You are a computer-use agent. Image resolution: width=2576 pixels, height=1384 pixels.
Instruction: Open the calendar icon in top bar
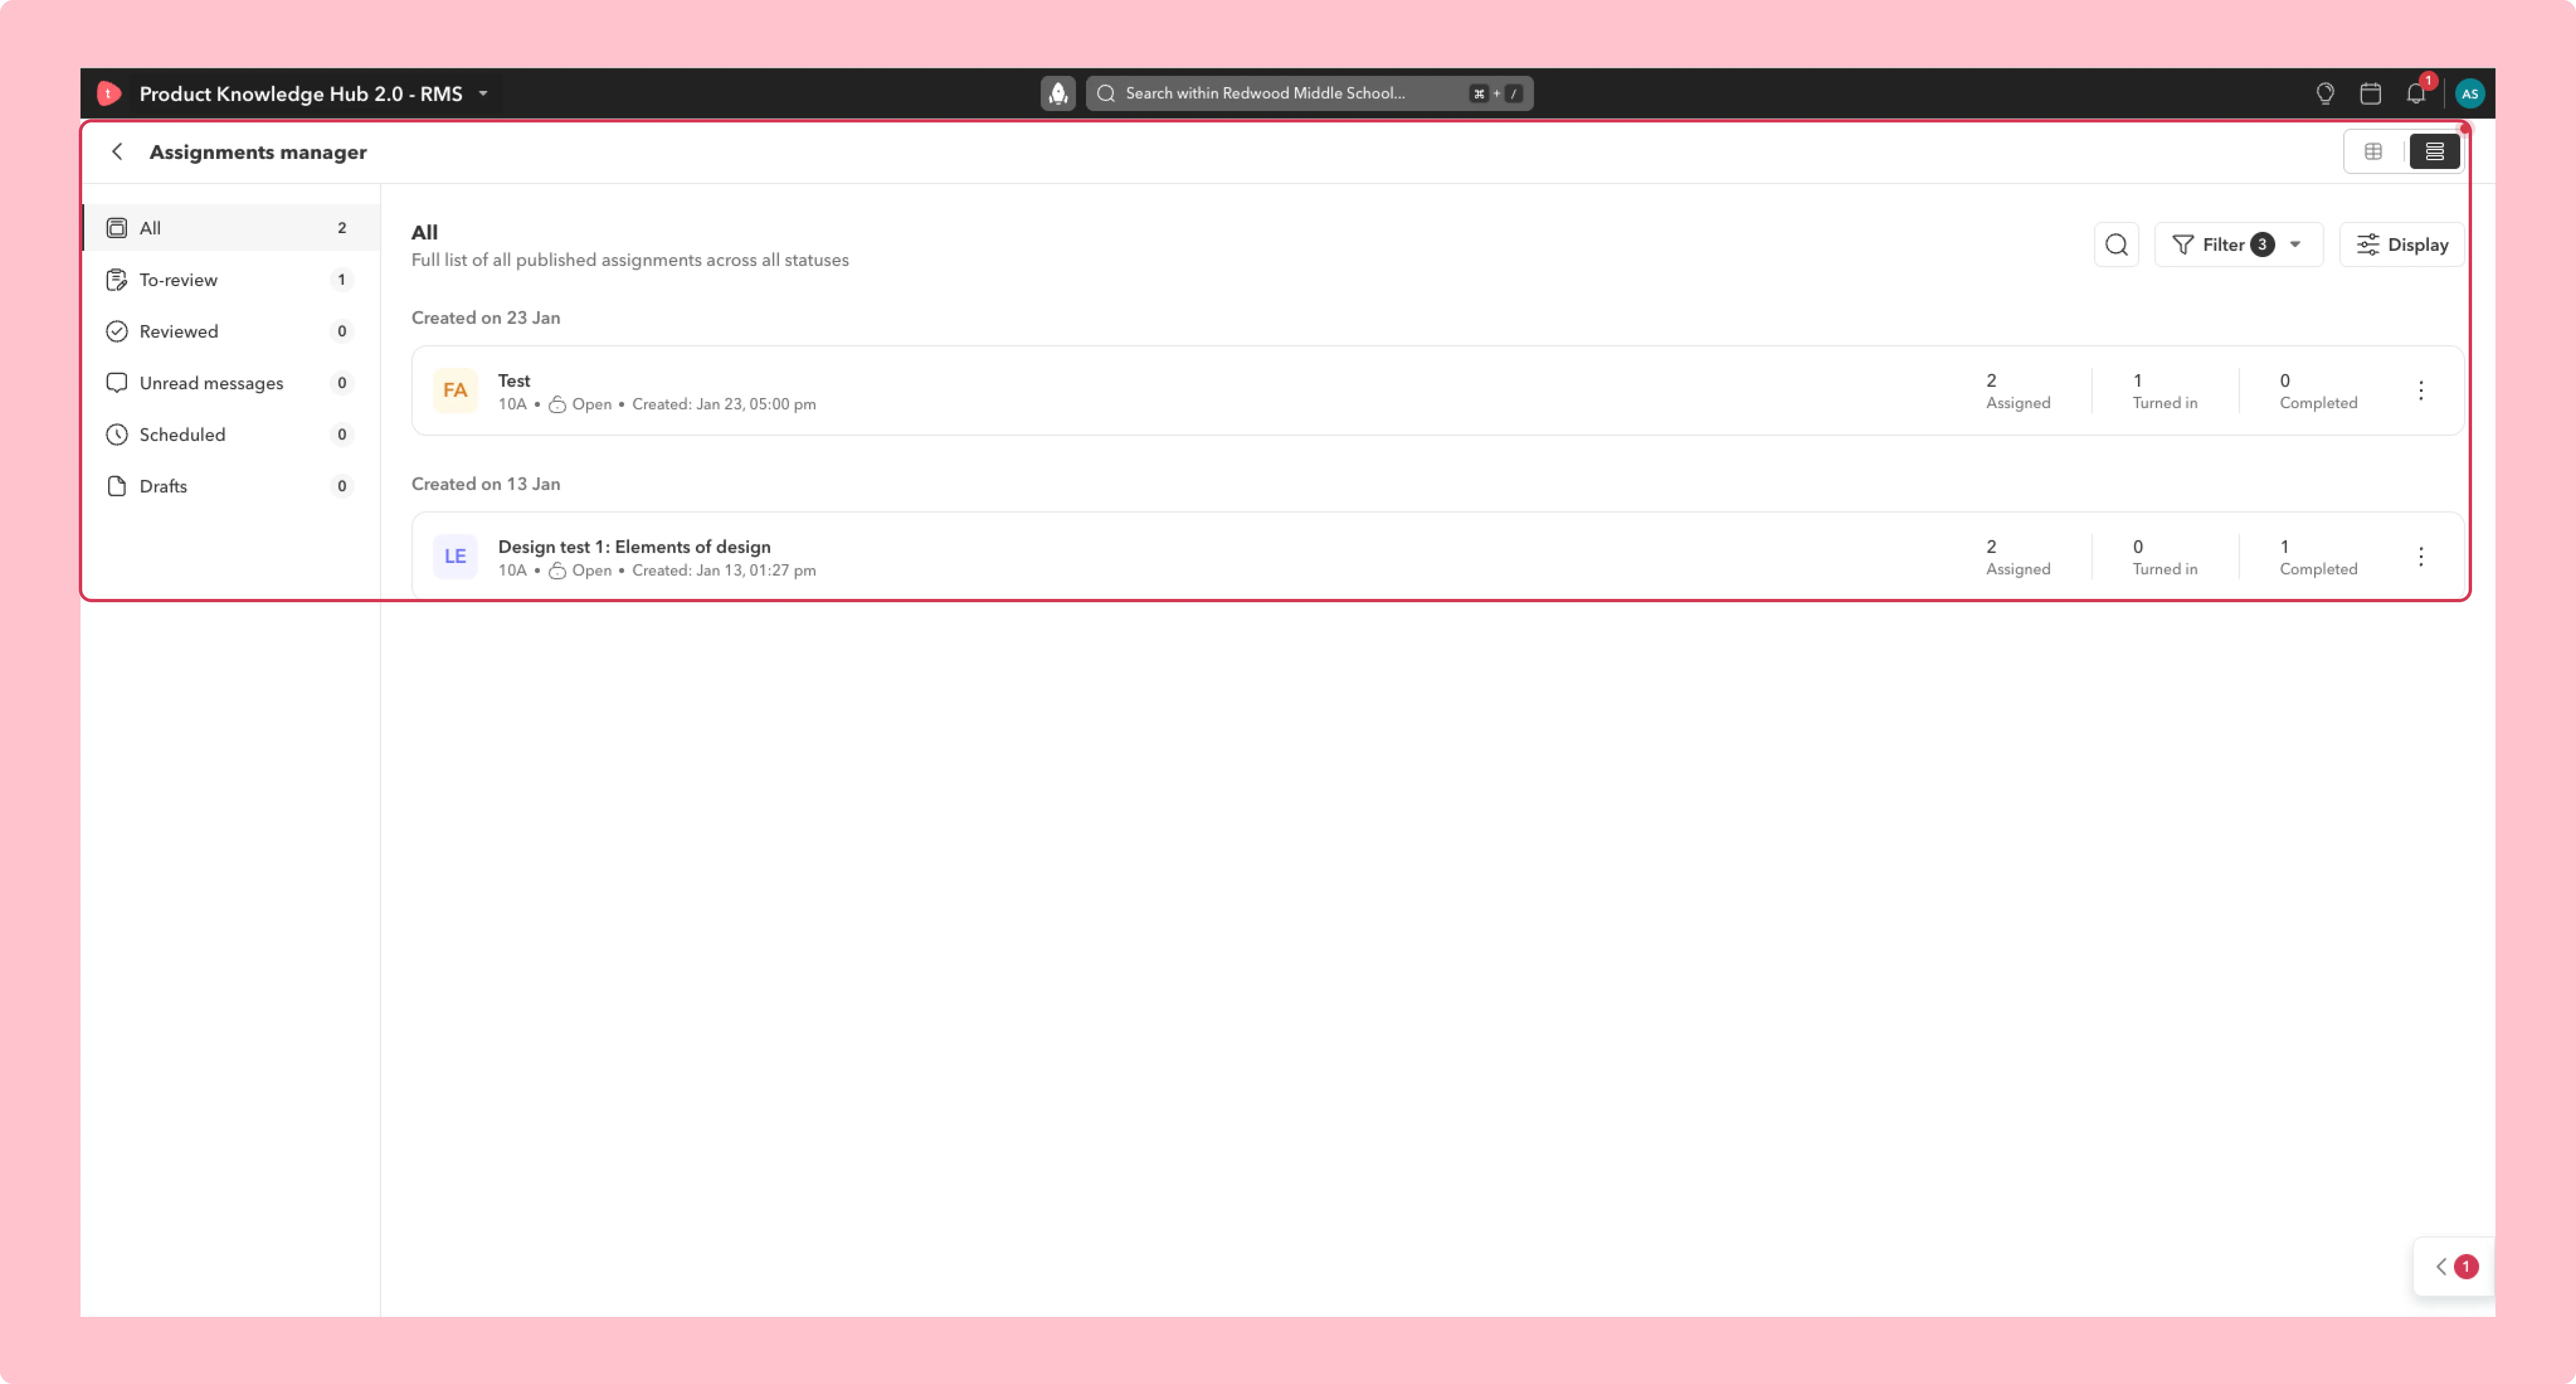(x=2370, y=93)
